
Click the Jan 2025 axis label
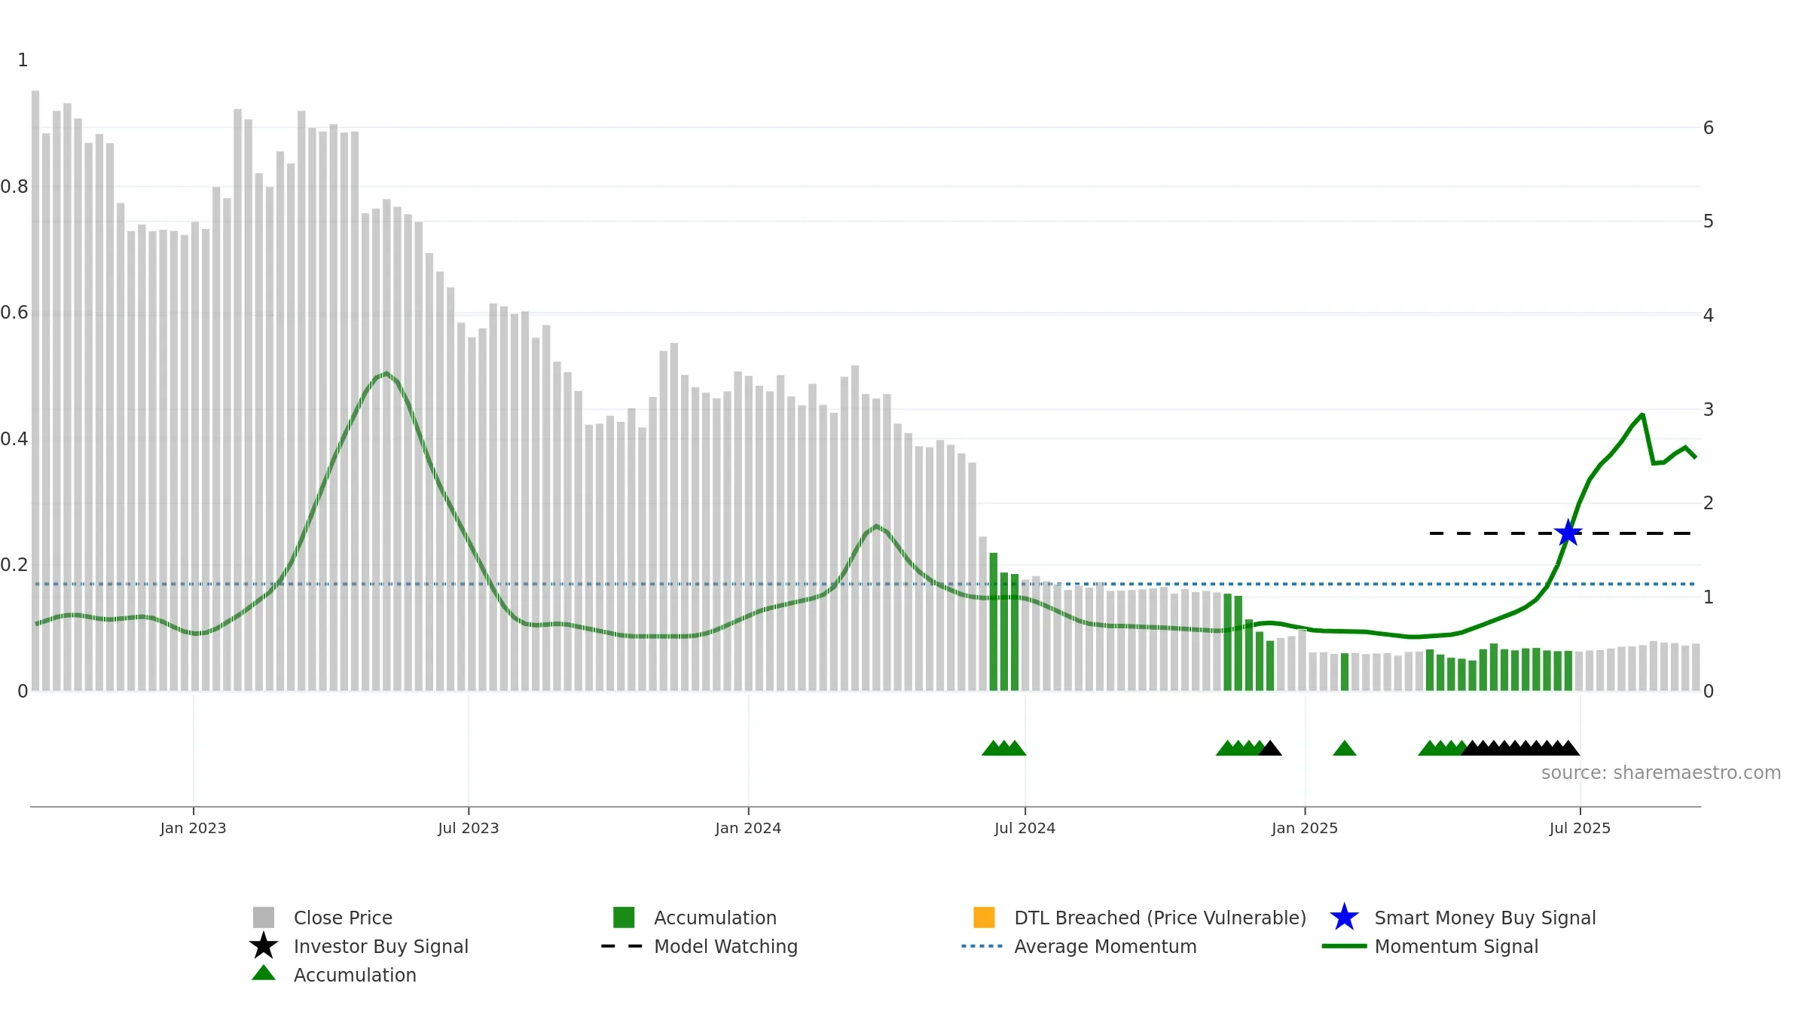click(x=1305, y=828)
